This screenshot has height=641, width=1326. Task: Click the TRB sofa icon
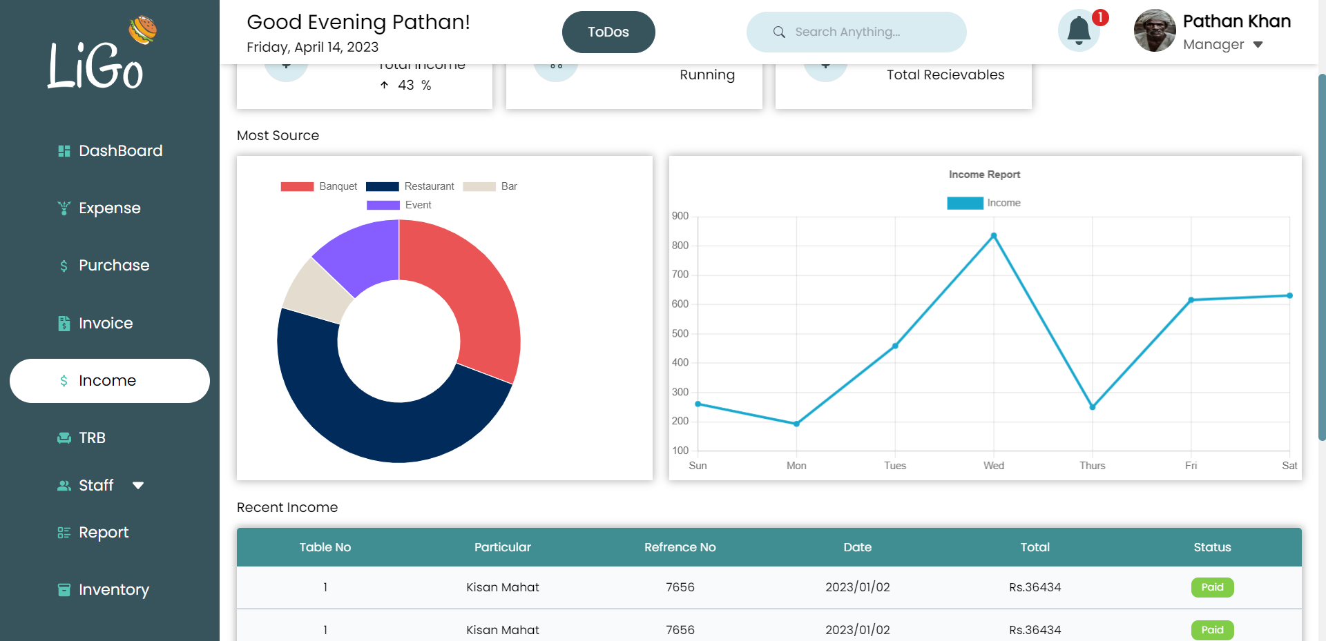point(64,438)
